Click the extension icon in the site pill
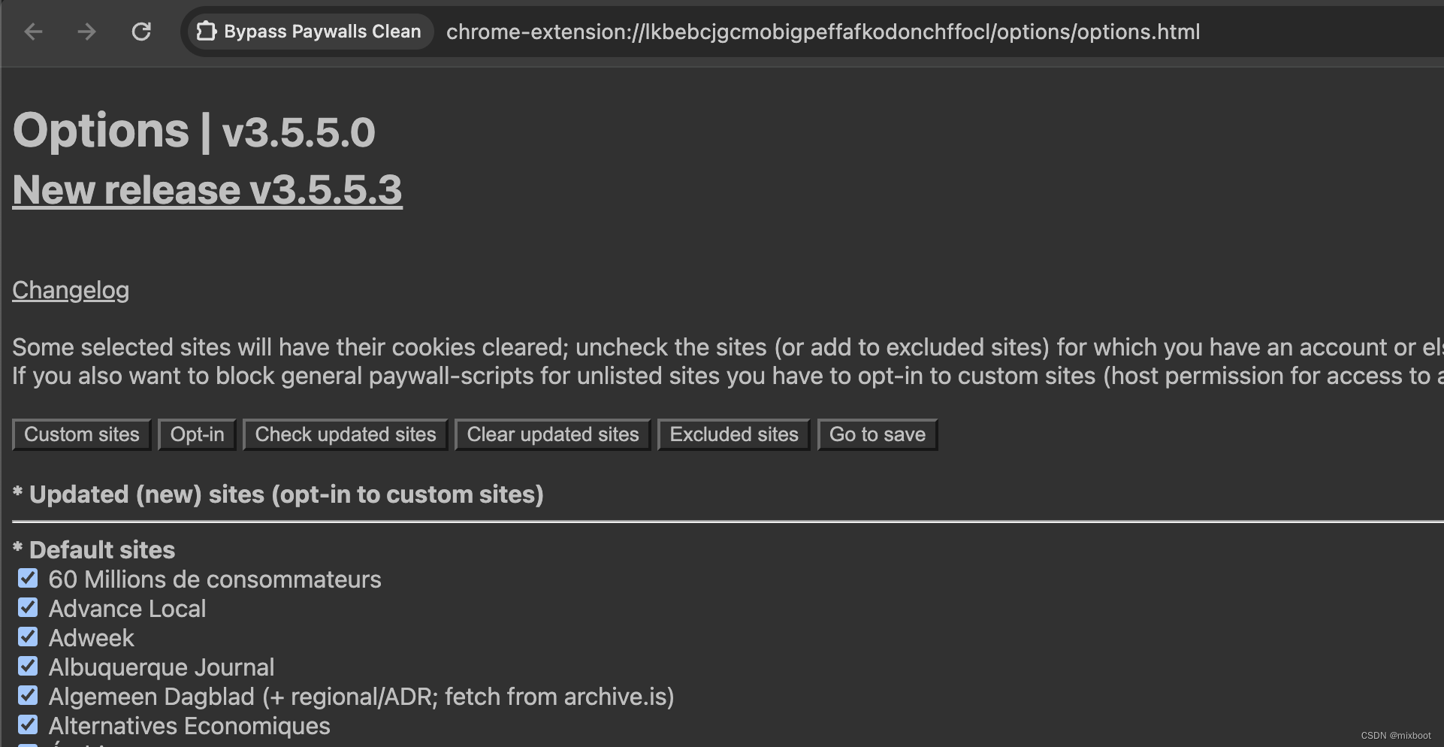The image size is (1444, 747). tap(205, 32)
